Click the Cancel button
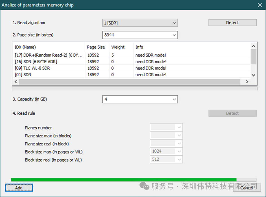The width and height of the screenshot is (266, 197). tap(246, 188)
